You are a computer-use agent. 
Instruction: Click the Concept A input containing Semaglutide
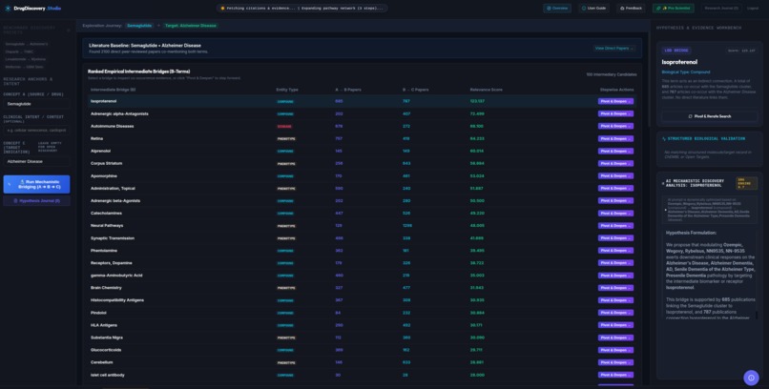37,104
